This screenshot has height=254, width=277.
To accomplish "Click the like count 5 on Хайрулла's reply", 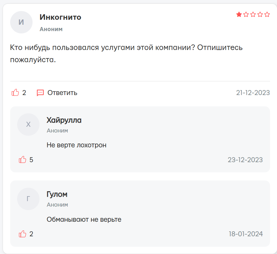I will coord(31,160).
